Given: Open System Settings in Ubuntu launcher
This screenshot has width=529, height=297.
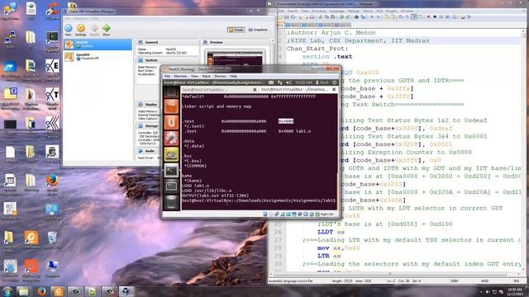Looking at the screenshot, I should point(171,138).
